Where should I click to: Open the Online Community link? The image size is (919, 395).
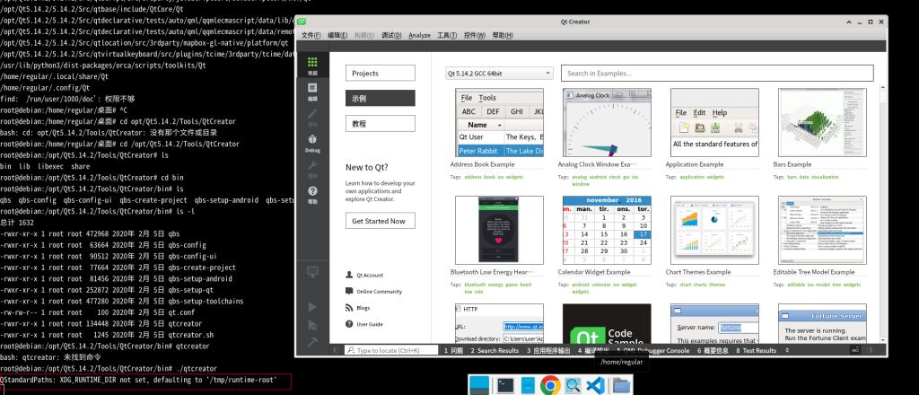(x=378, y=291)
